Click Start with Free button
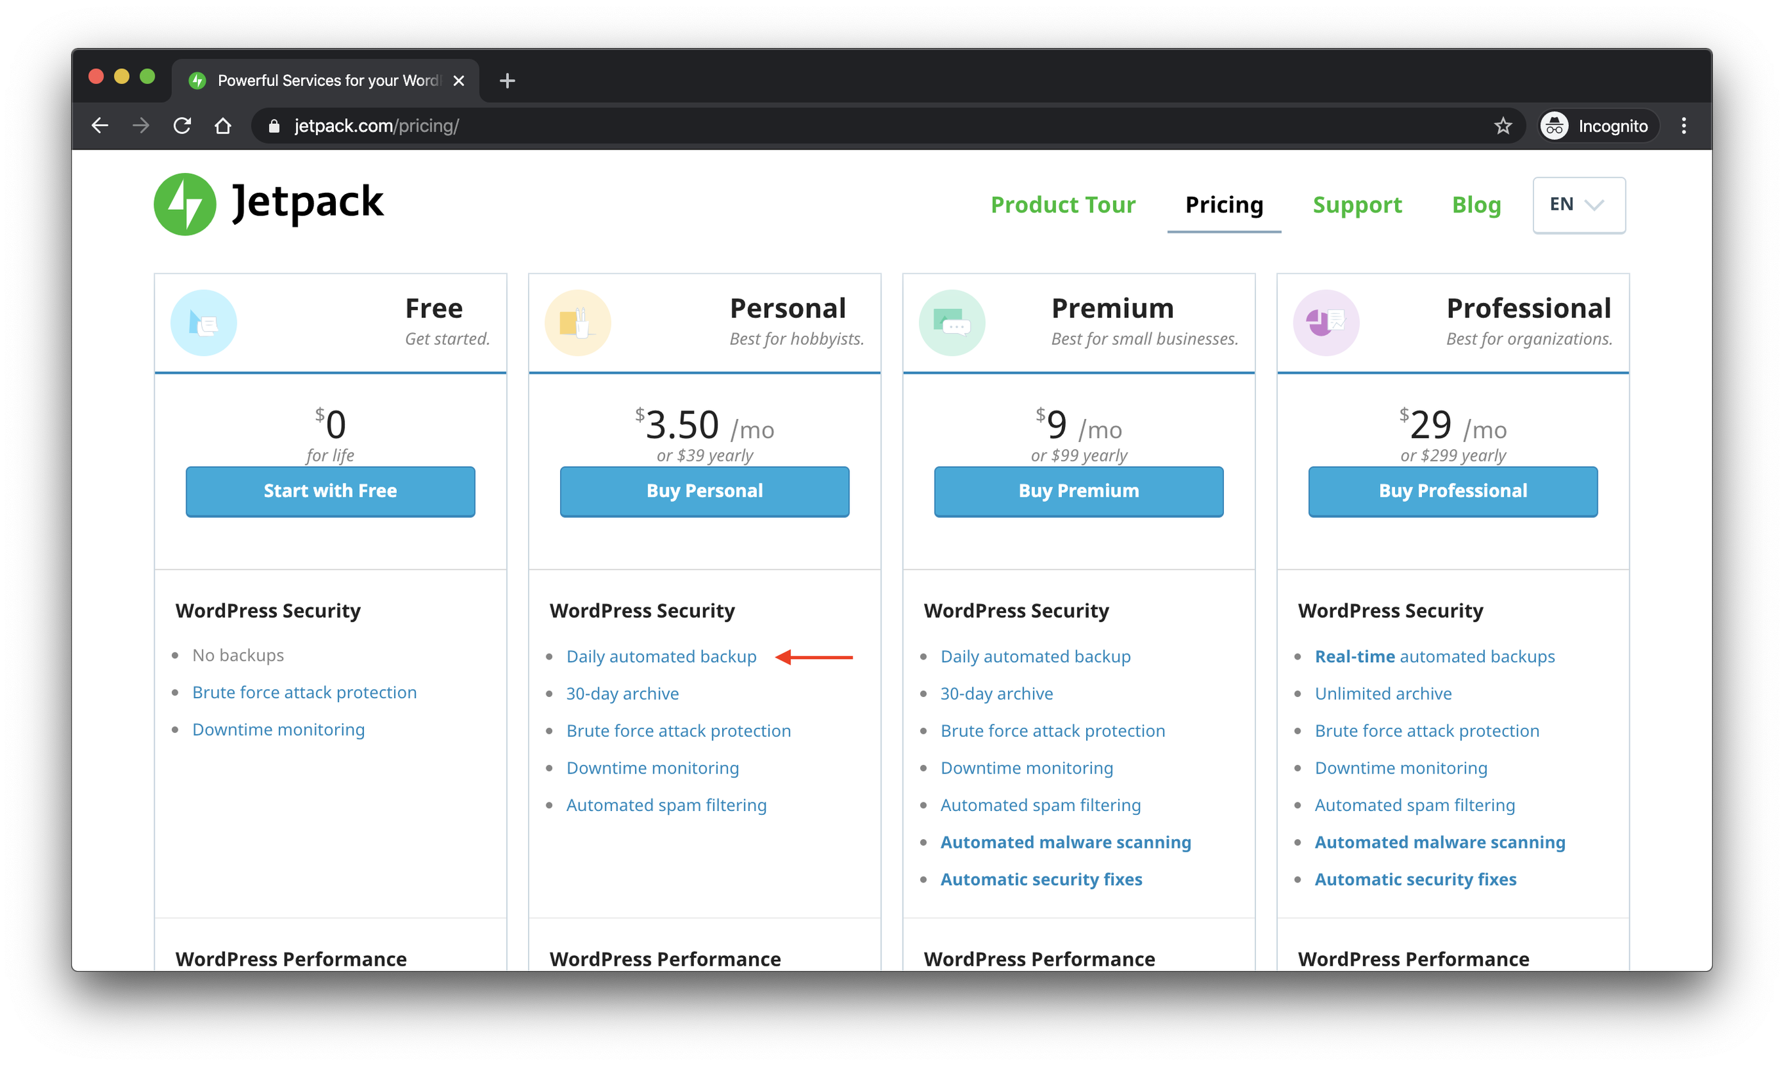 [x=331, y=491]
